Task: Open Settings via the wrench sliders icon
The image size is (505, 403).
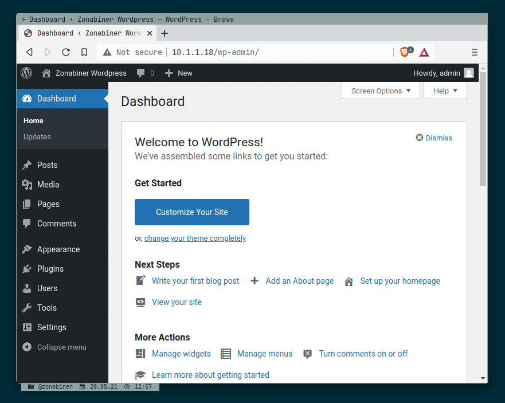Action: (x=28, y=327)
